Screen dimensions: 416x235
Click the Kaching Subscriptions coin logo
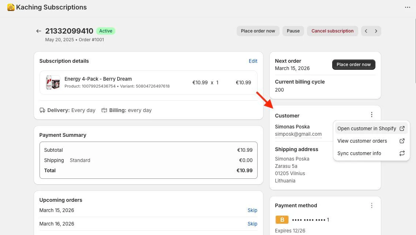(11, 7)
